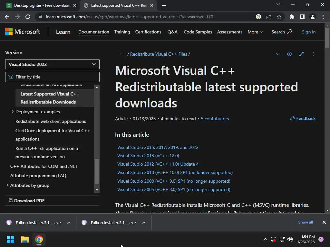Image resolution: width=330 pixels, height=247 pixels.
Task: Open the Q&A nav item
Action: (173, 32)
